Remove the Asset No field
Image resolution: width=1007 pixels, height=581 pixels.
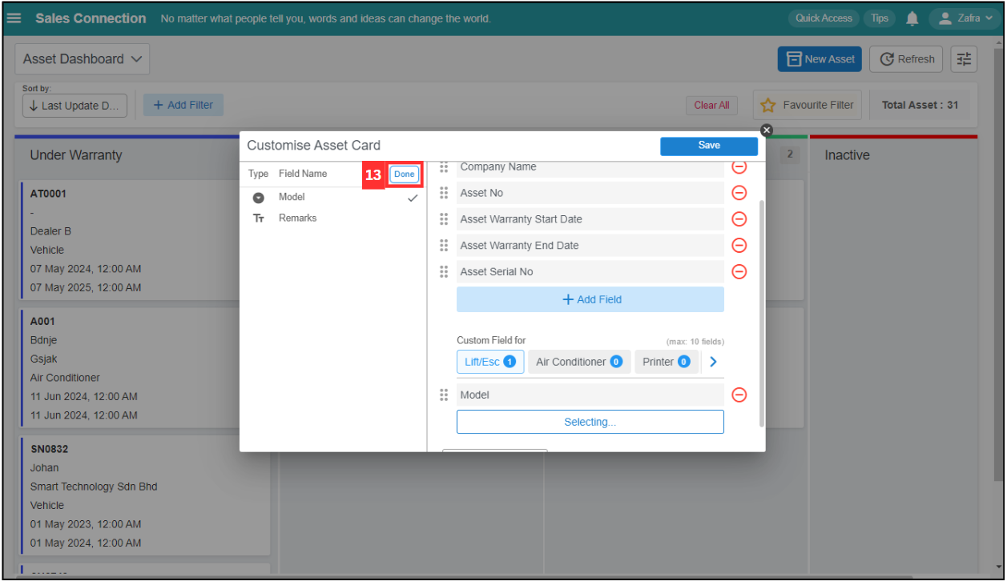(x=739, y=193)
